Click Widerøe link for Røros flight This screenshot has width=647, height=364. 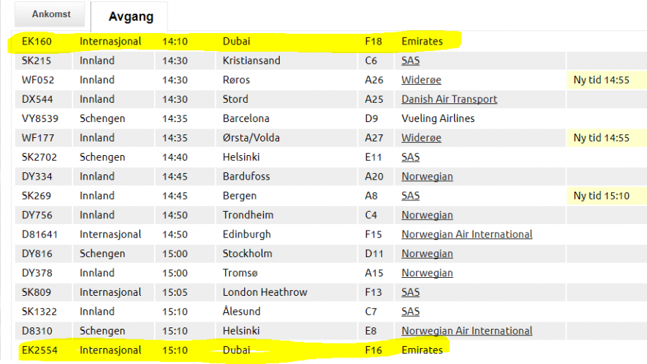click(421, 80)
